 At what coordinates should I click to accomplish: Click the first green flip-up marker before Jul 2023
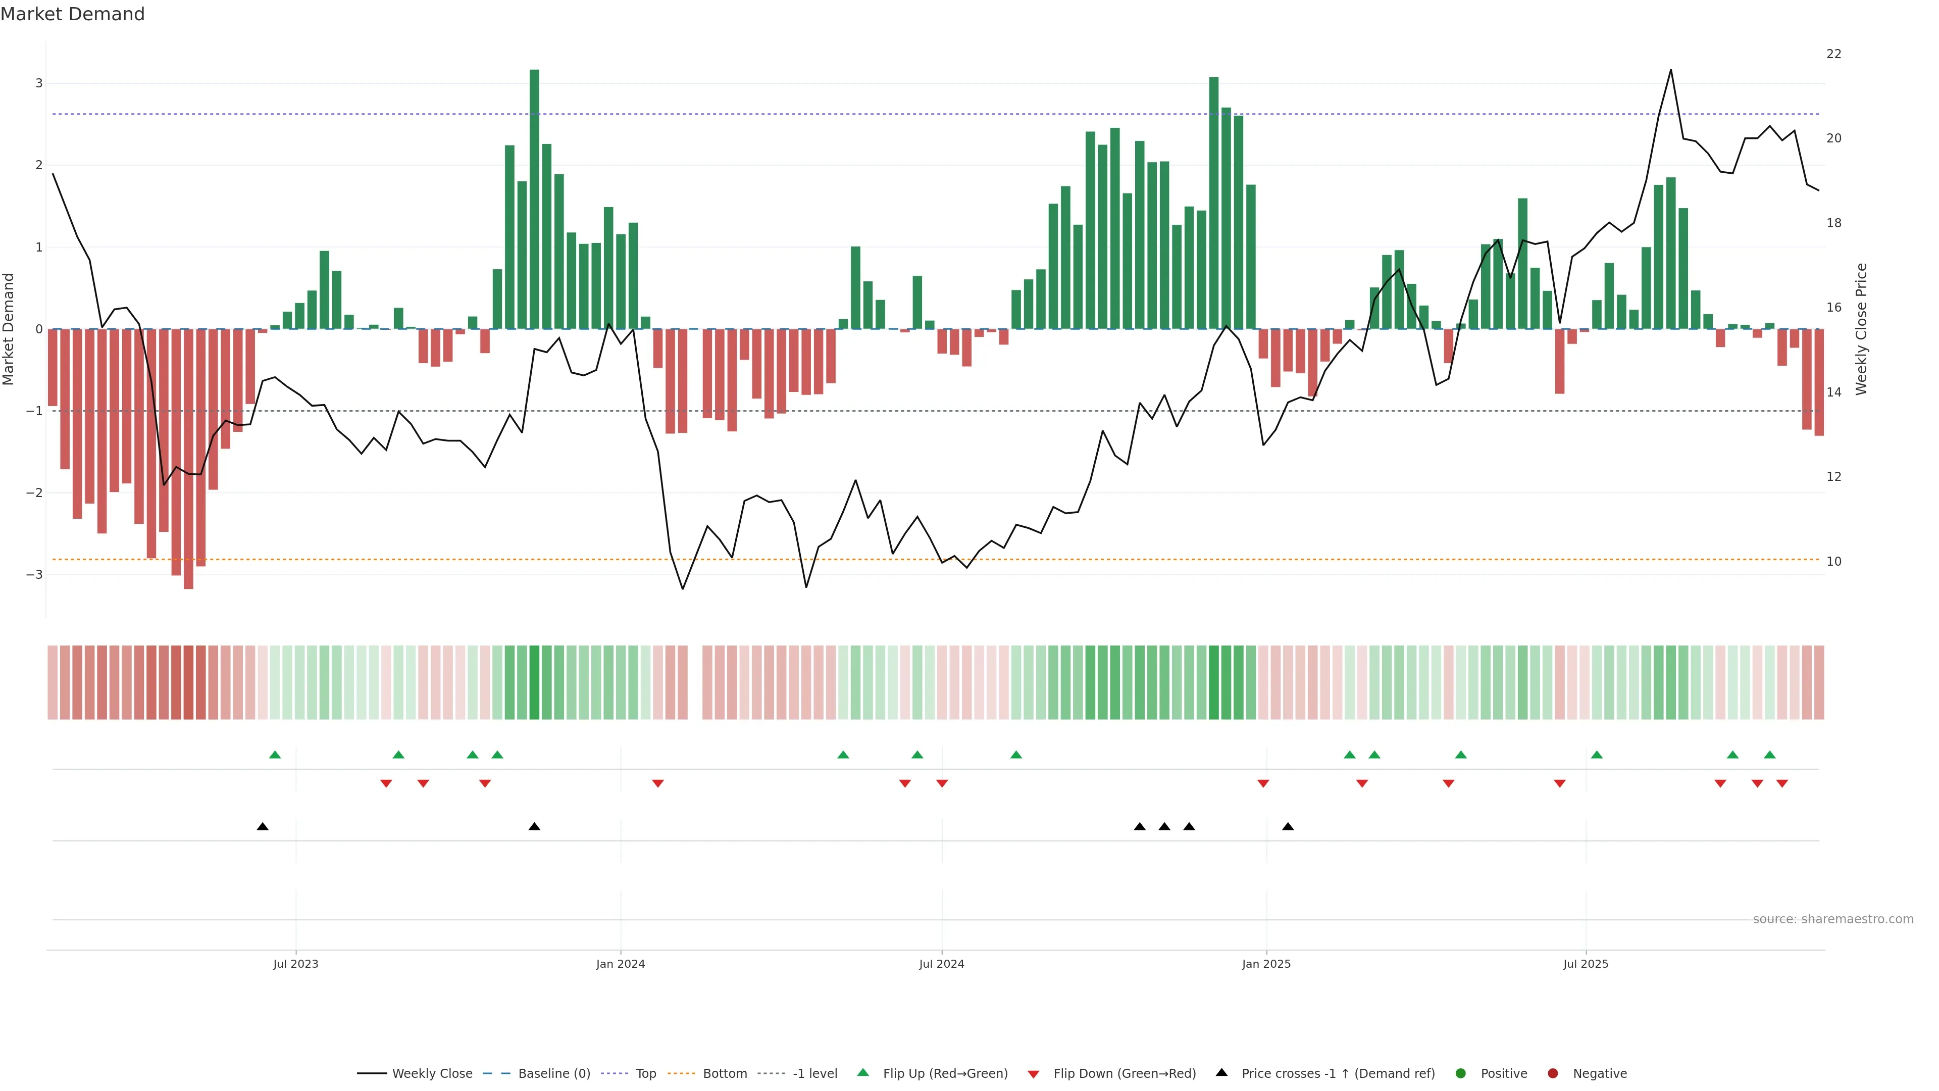275,755
